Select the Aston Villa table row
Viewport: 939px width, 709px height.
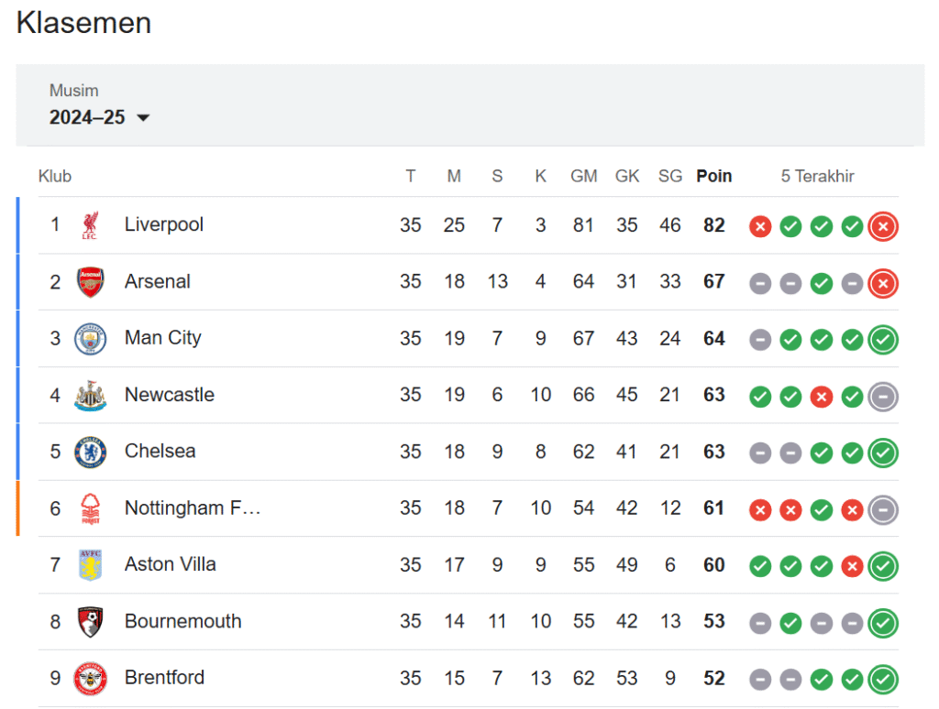tap(469, 565)
